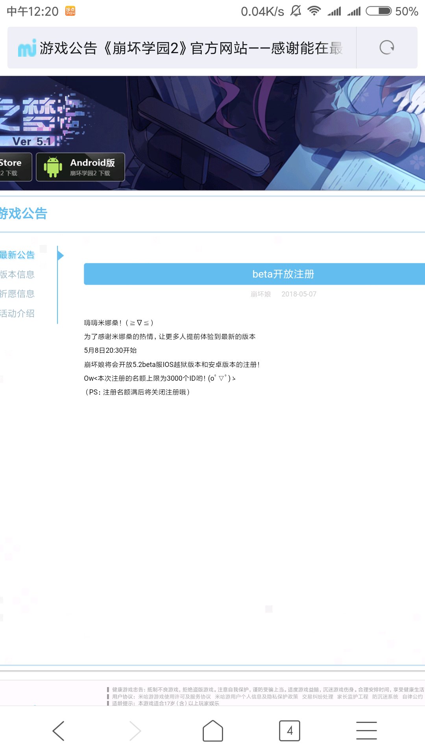Viewport: 425px width, 756px height.
Task: Open the 自律公约 footer link
Action: coord(412,697)
